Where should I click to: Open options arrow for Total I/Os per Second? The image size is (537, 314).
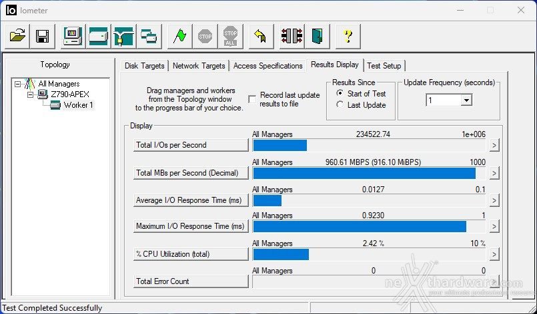pyautogui.click(x=494, y=145)
